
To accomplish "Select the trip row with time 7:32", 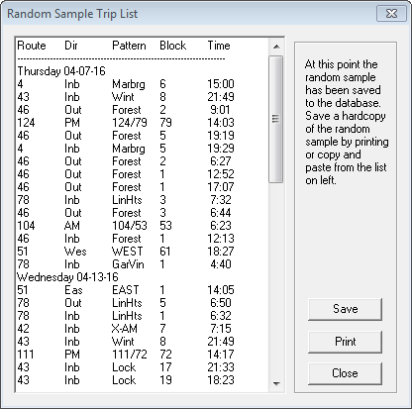I will 126,200.
